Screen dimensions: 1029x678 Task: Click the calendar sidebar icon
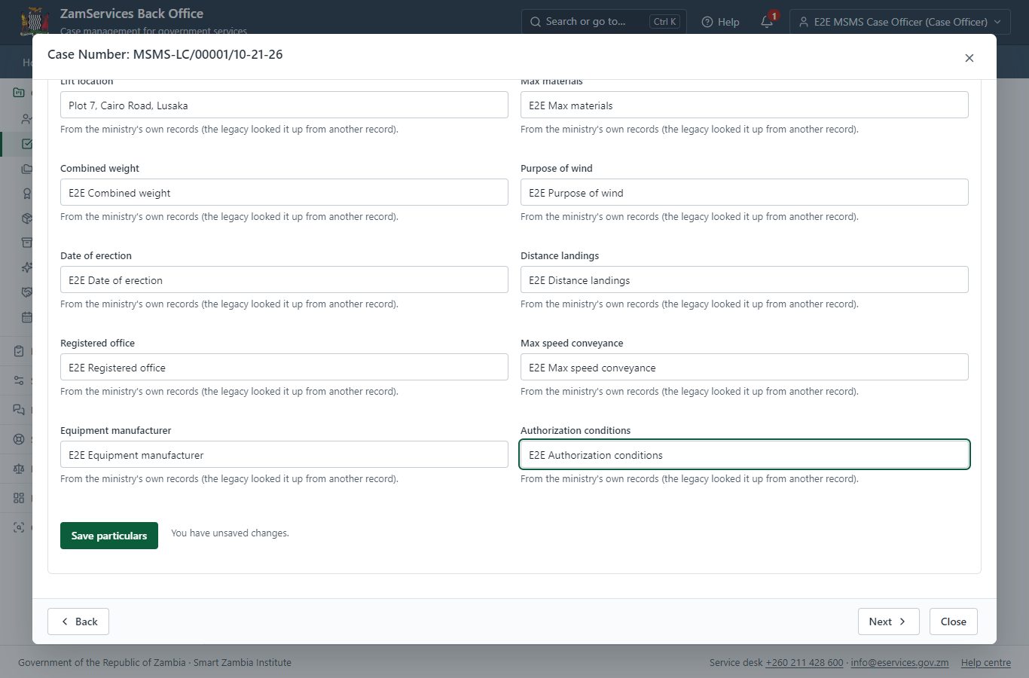point(27,317)
